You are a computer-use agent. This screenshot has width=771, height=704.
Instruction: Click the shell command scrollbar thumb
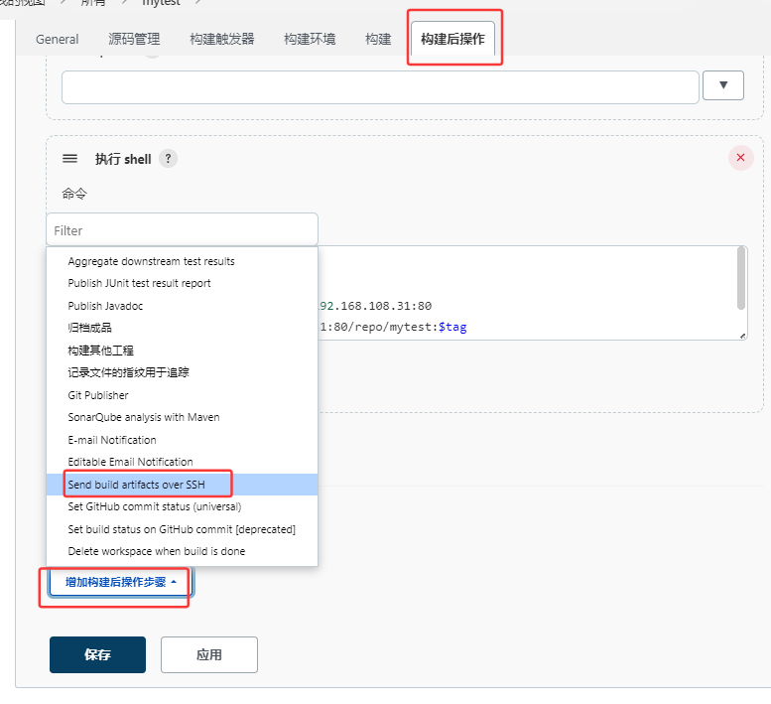740,278
